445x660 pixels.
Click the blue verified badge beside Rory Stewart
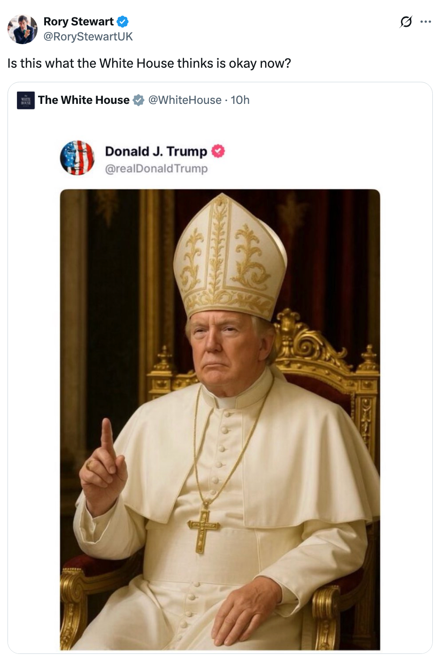123,22
